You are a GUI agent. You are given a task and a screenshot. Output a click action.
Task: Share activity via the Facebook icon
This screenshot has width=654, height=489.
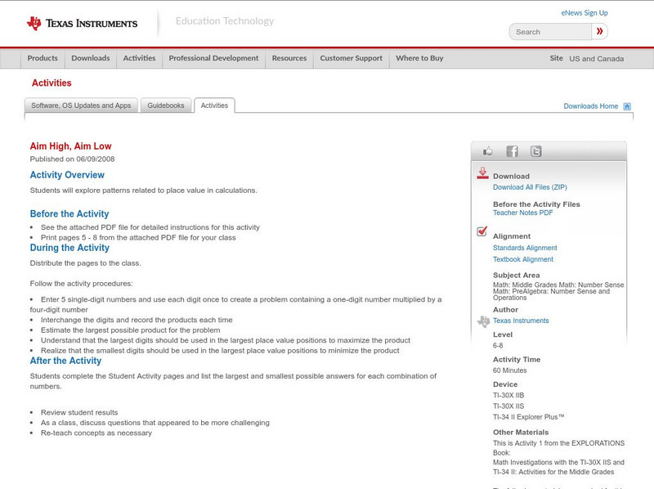pos(511,151)
